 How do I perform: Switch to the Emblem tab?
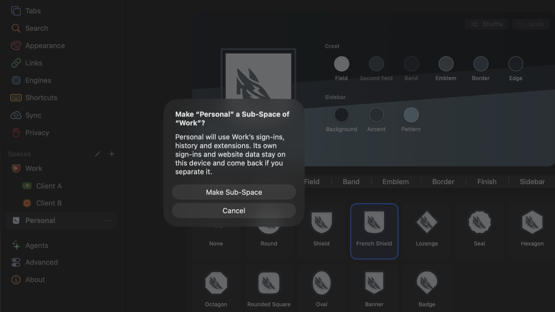click(x=396, y=182)
